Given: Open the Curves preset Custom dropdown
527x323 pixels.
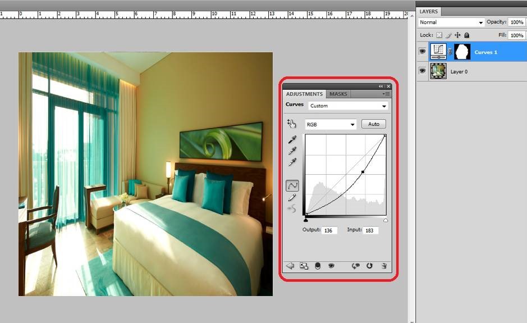Looking at the screenshot, I should (x=348, y=106).
